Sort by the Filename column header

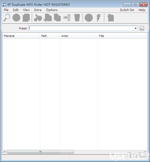click(21, 36)
